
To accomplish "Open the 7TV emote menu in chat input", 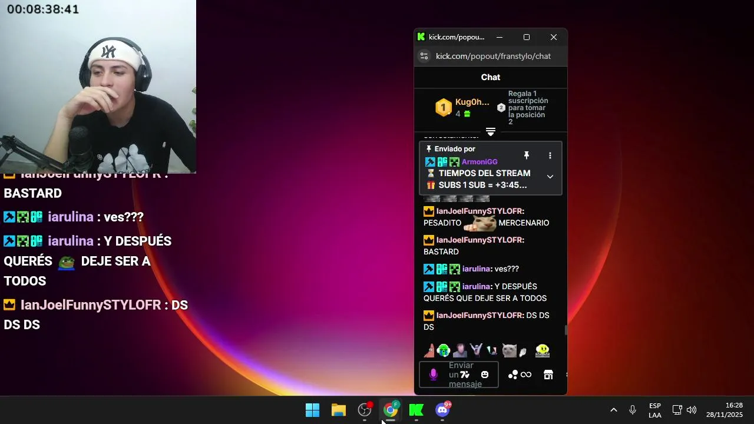I will pos(465,375).
